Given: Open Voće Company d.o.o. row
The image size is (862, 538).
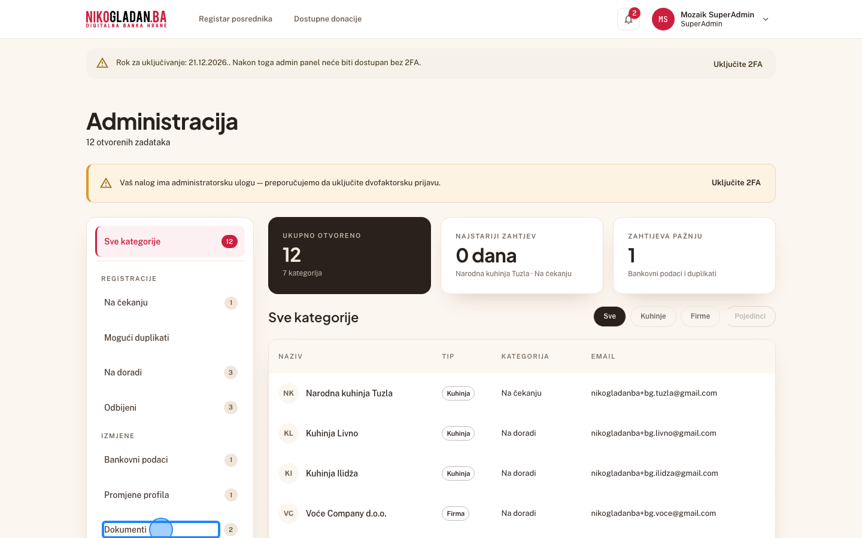Looking at the screenshot, I should coord(522,513).
